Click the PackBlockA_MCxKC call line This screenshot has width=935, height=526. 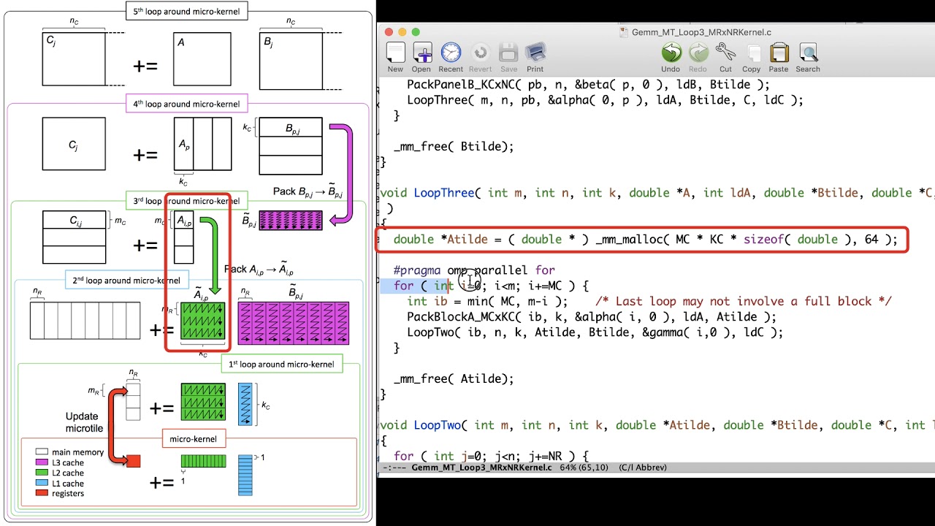592,316
